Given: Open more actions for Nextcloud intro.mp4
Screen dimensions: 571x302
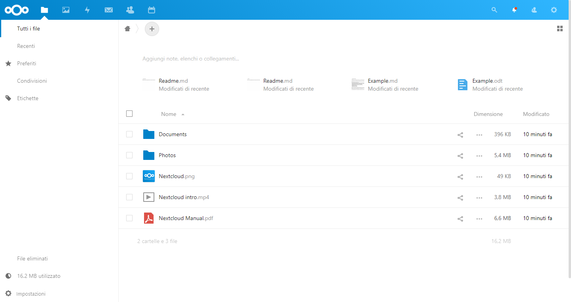Looking at the screenshot, I should click(x=479, y=197).
